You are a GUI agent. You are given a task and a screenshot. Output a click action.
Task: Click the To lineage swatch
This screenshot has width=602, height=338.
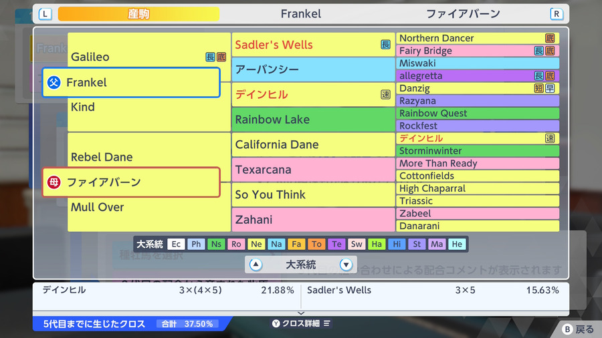pyautogui.click(x=316, y=244)
